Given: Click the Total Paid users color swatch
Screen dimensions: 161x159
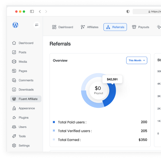Looking at the screenshot, I should (54, 122).
